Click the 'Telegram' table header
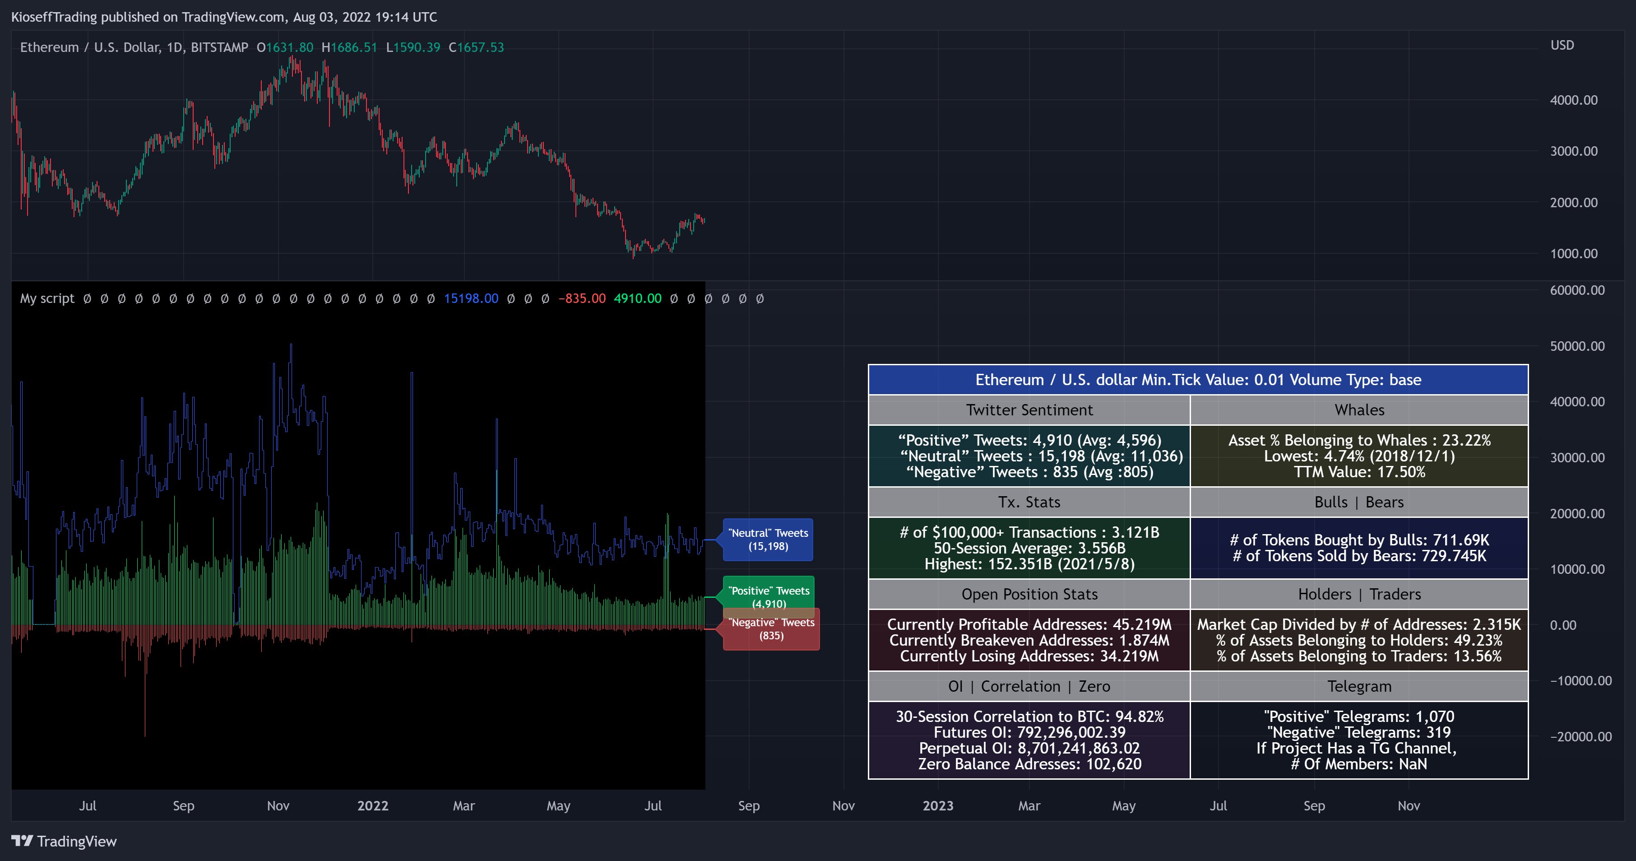This screenshot has height=861, width=1636. (x=1359, y=686)
